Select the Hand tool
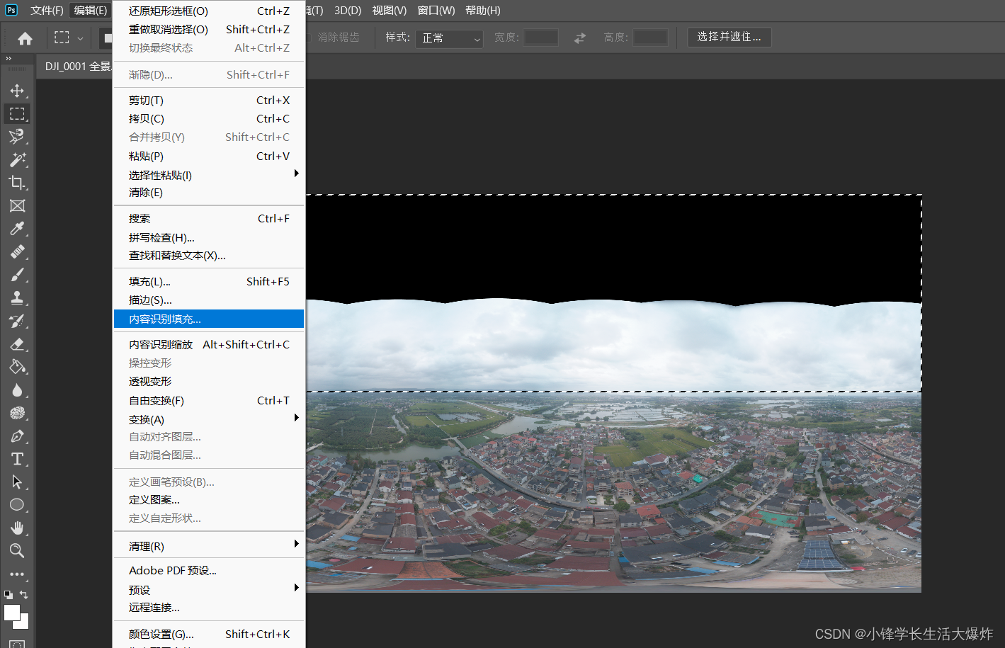Screen dimensions: 1005x648 [17, 528]
